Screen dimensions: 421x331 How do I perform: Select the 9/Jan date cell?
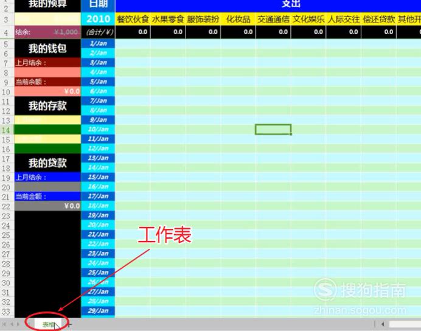click(x=98, y=120)
